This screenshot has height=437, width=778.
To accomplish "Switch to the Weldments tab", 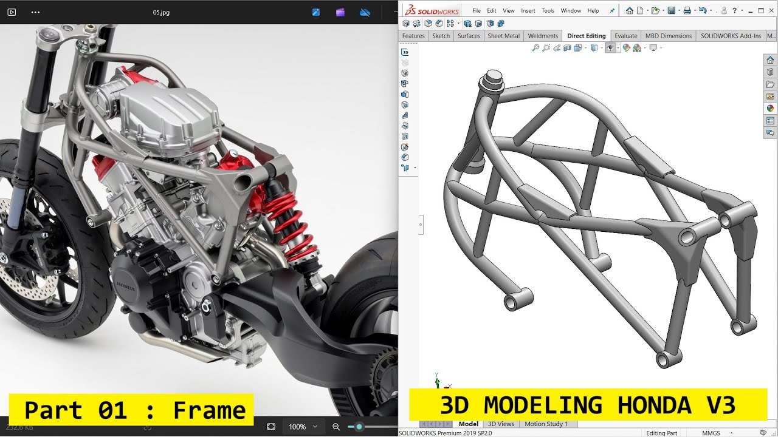I will (x=543, y=36).
